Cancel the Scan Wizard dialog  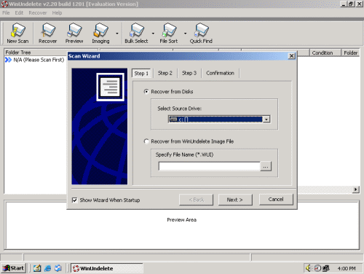click(x=276, y=200)
